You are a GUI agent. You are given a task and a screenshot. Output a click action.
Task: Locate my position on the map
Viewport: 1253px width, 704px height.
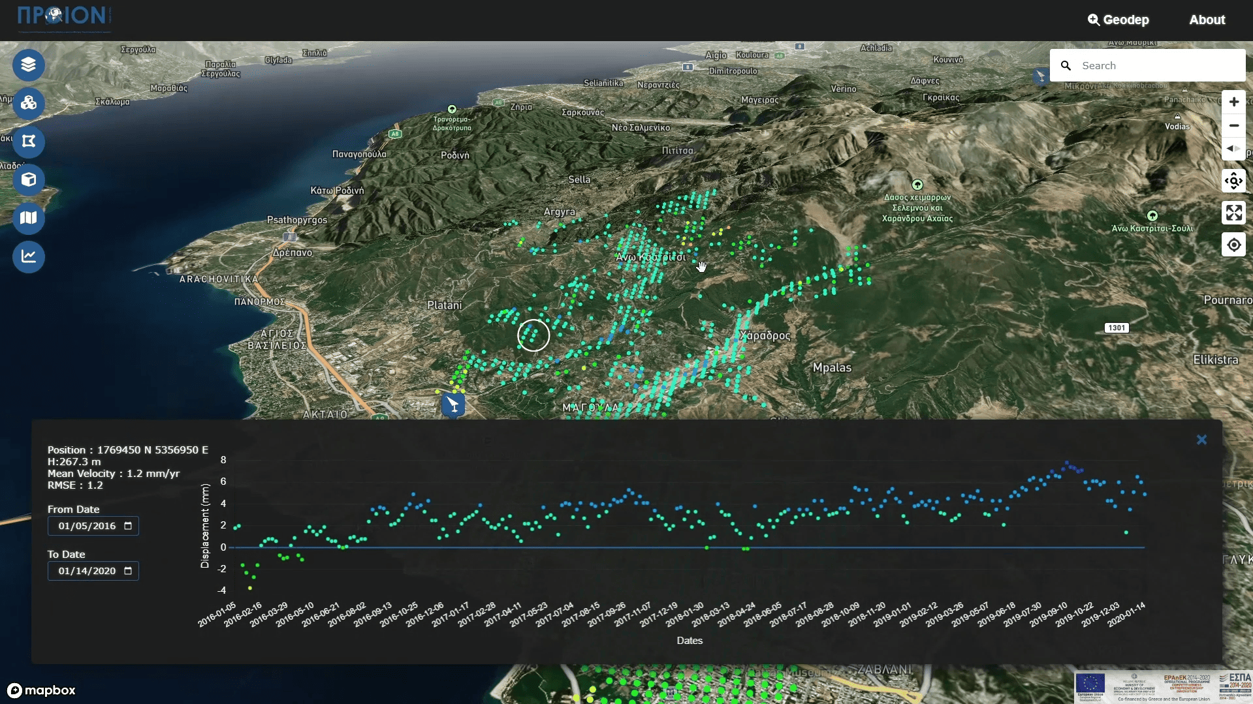[1233, 245]
